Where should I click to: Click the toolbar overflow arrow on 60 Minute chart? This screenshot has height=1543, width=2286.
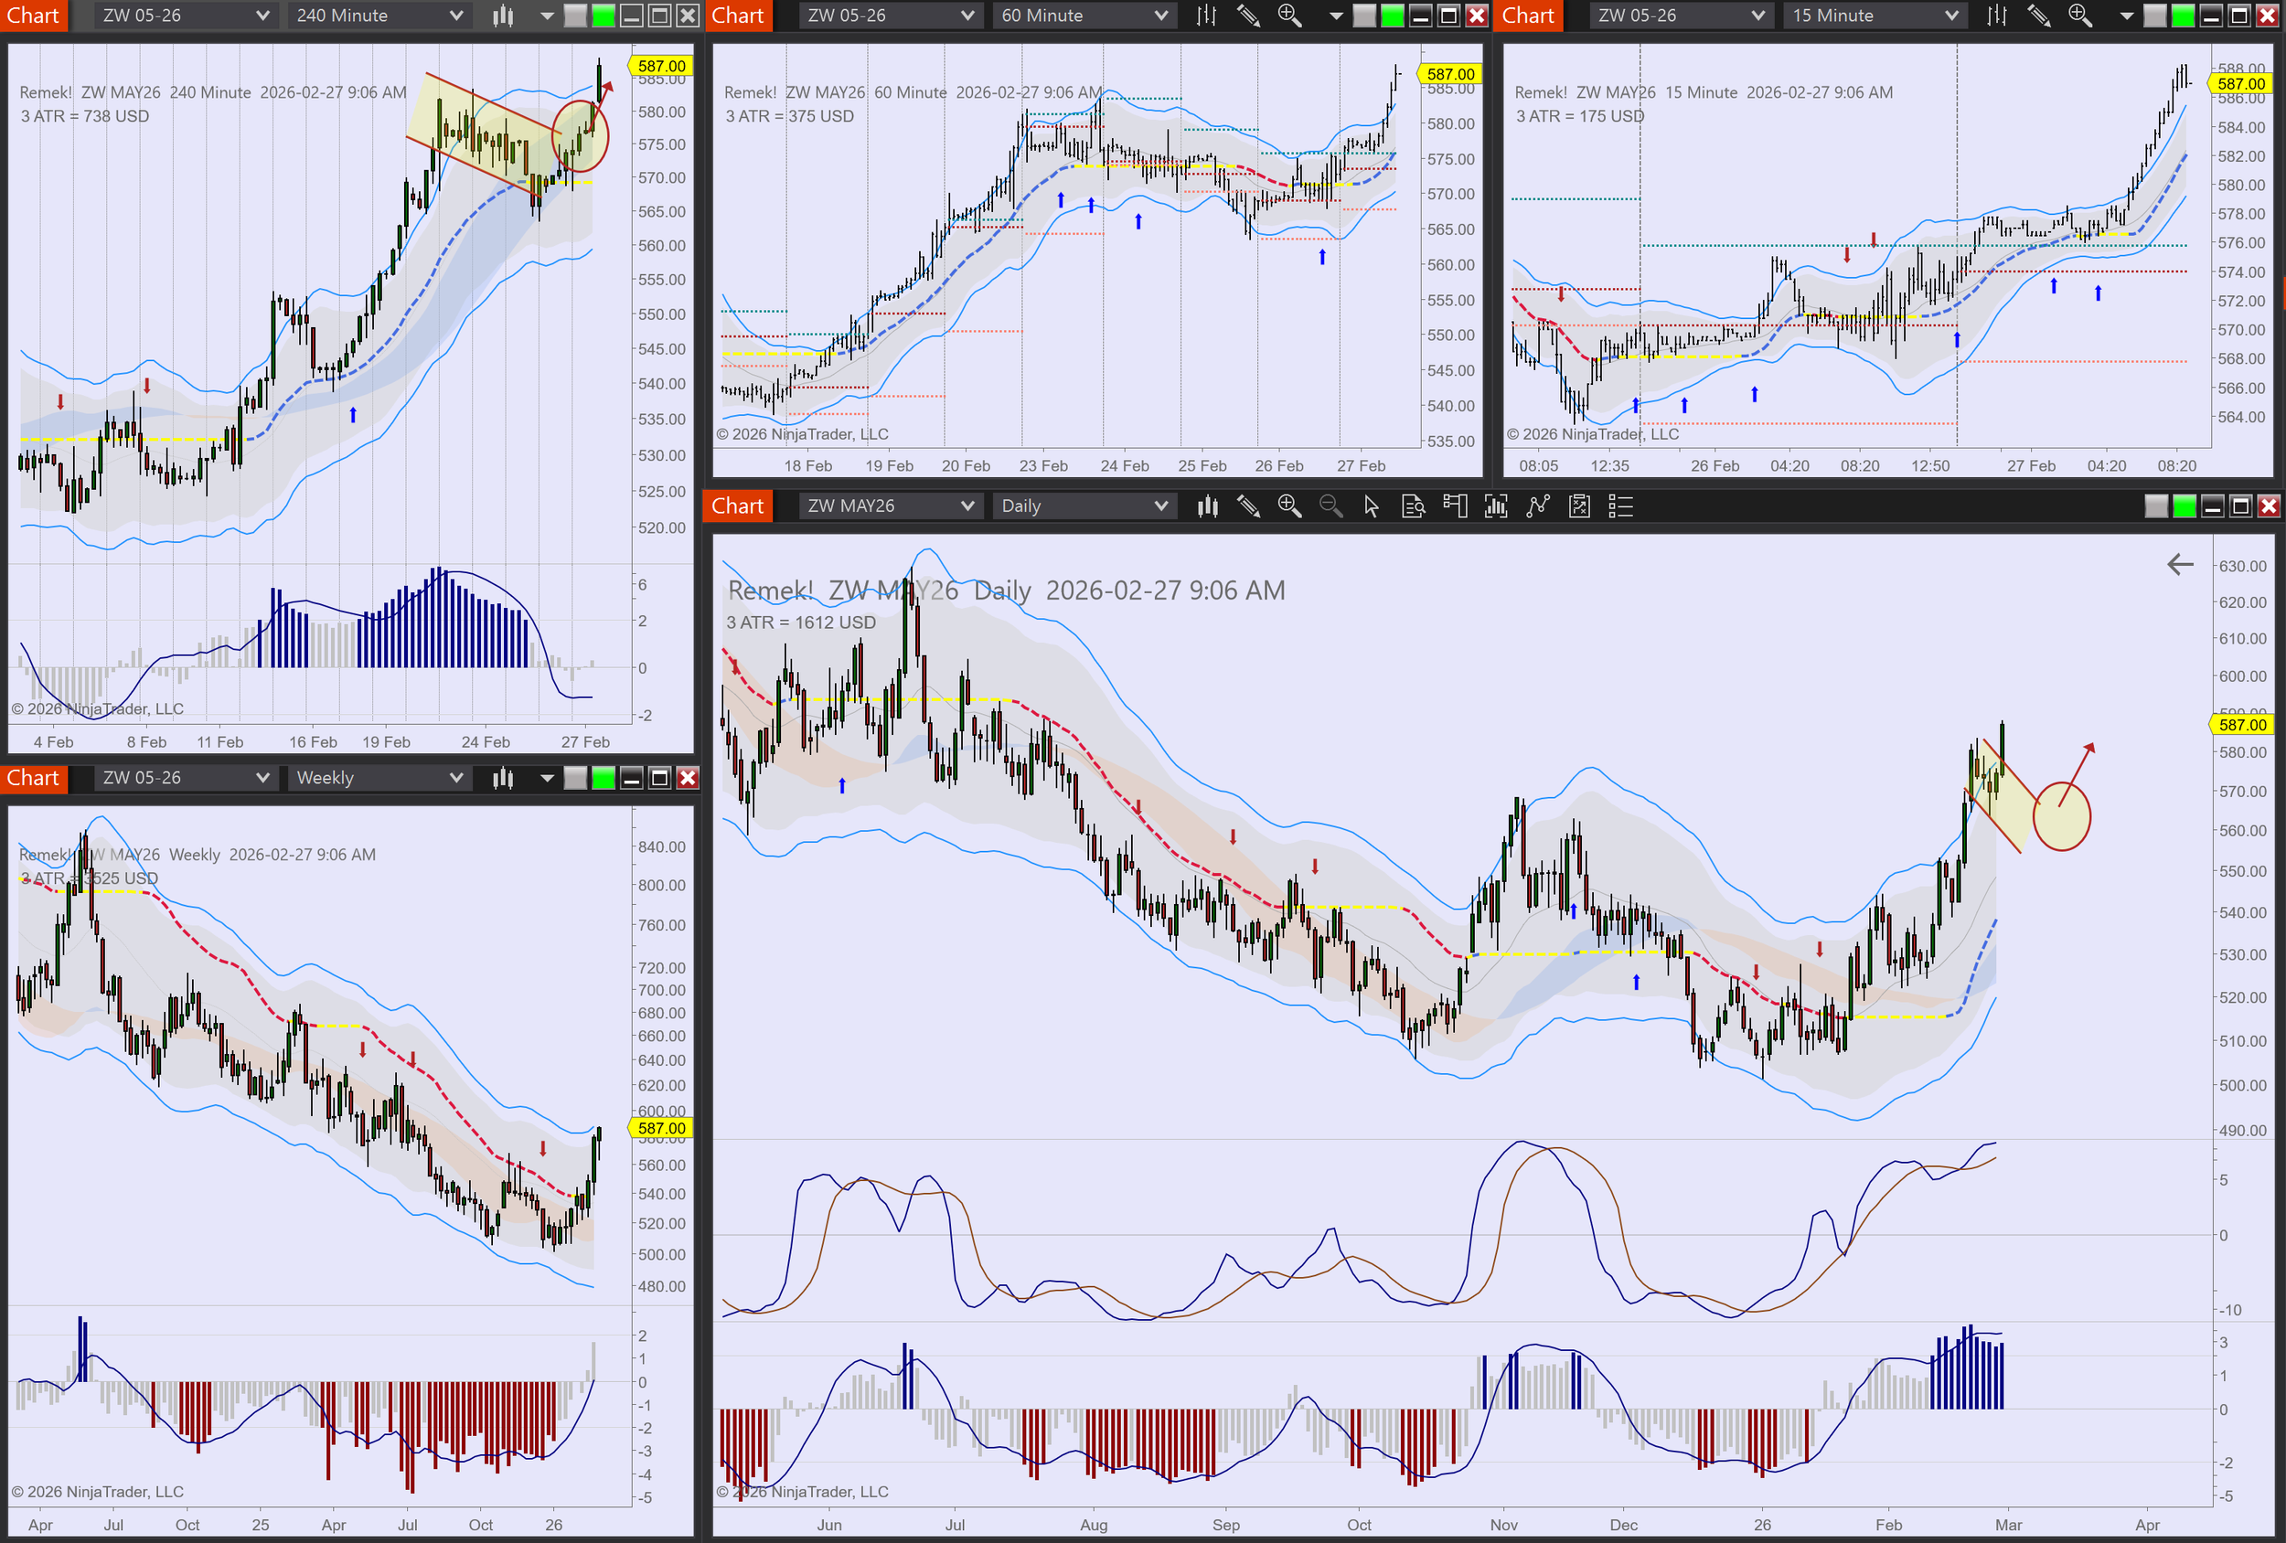(1335, 16)
